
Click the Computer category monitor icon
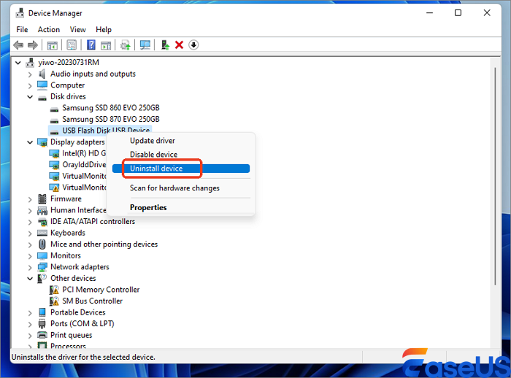(42, 85)
